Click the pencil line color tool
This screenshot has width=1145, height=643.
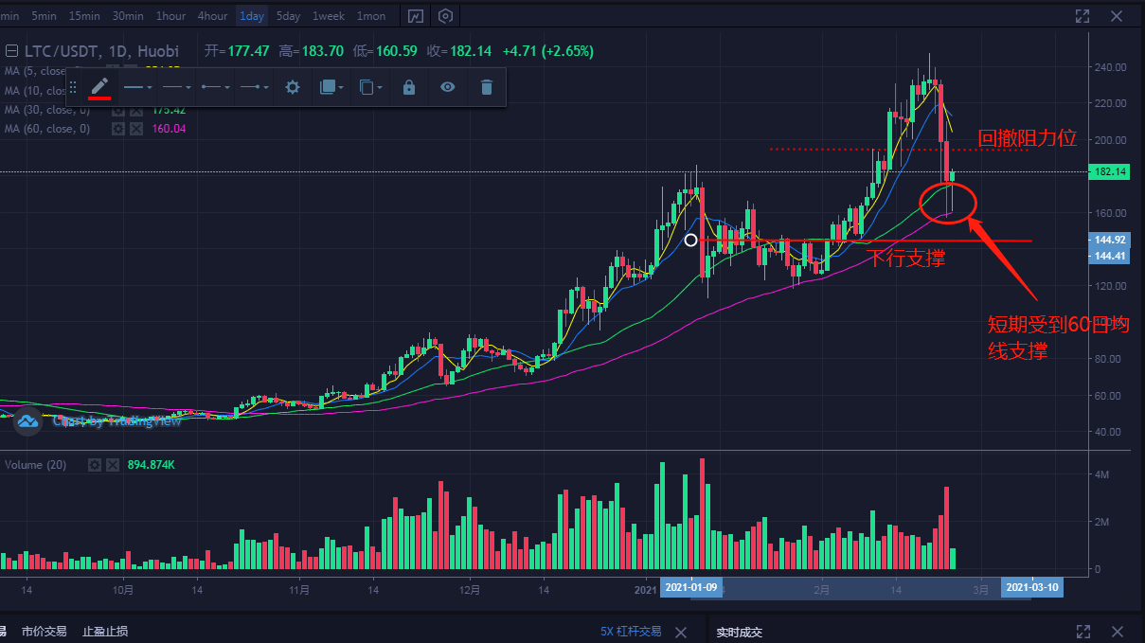tap(99, 87)
